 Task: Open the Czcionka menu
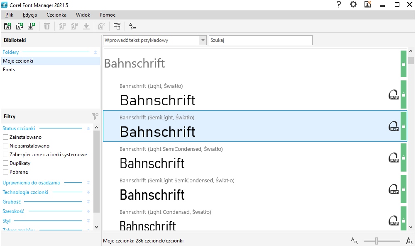56,15
